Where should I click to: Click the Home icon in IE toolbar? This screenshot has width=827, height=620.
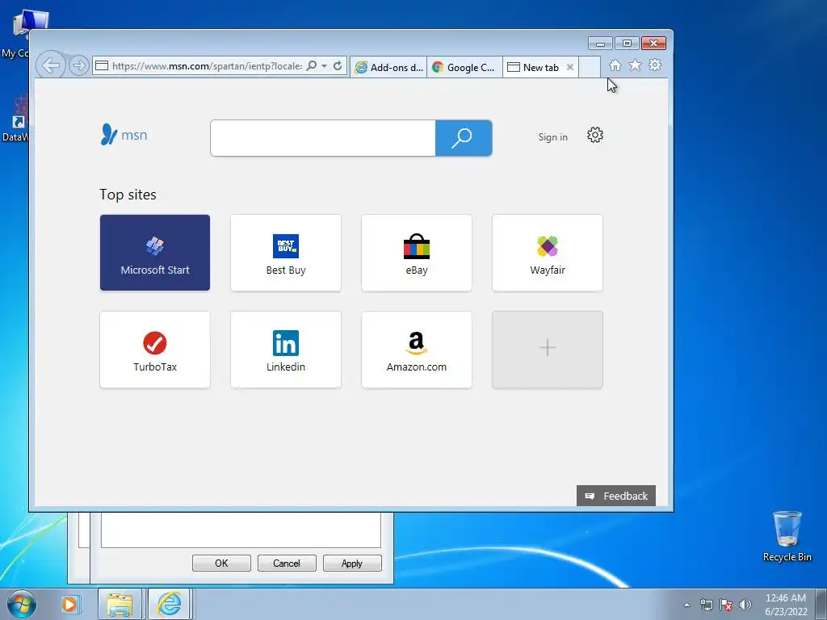pos(615,65)
